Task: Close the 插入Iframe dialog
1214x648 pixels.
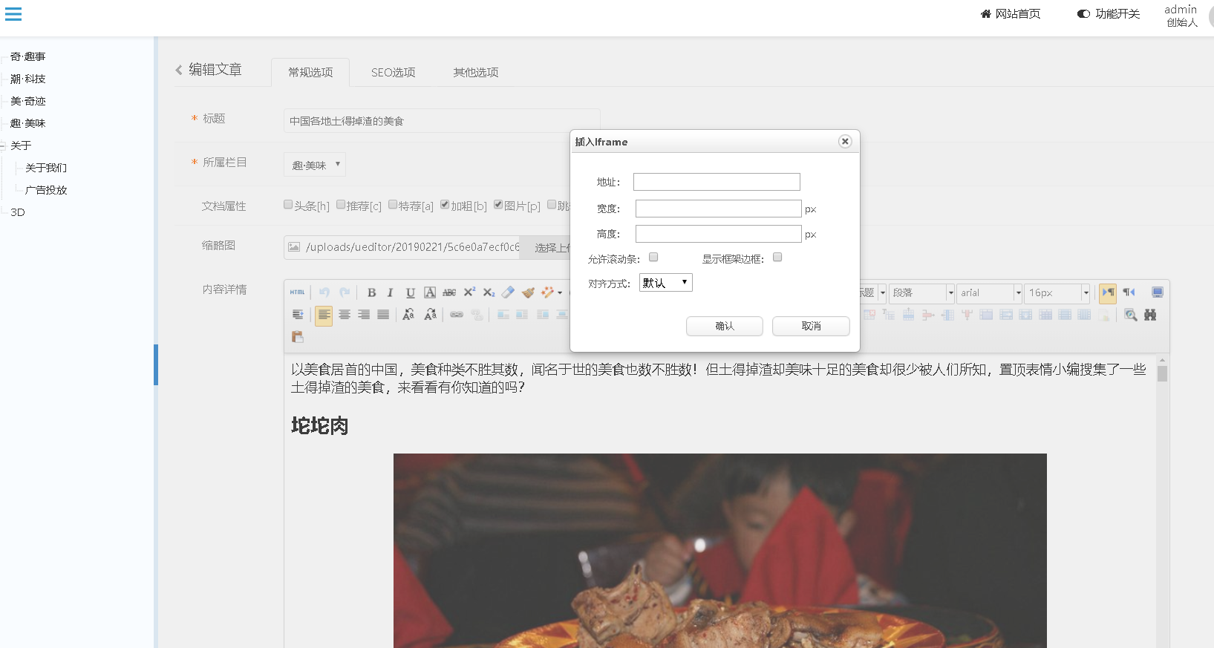Action: click(x=845, y=141)
